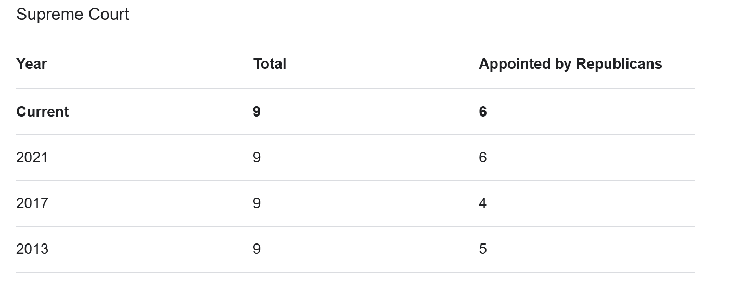This screenshot has width=729, height=282.
Task: Select Republican appointee count for 2013
Action: point(483,249)
